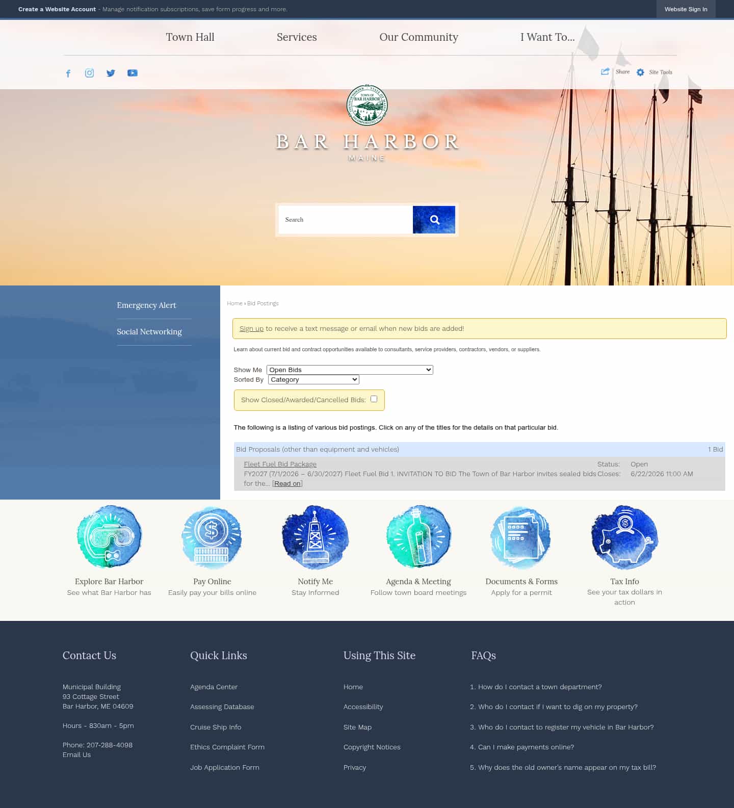Select Emergency Alert in the sidebar
Image resolution: width=734 pixels, height=808 pixels.
146,305
